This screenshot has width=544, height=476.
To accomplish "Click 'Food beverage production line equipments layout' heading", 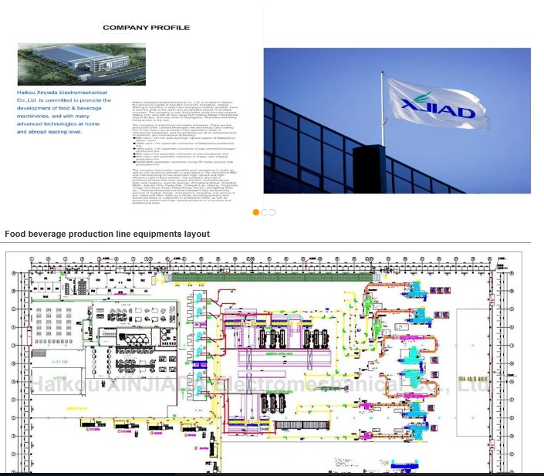I will [107, 234].
